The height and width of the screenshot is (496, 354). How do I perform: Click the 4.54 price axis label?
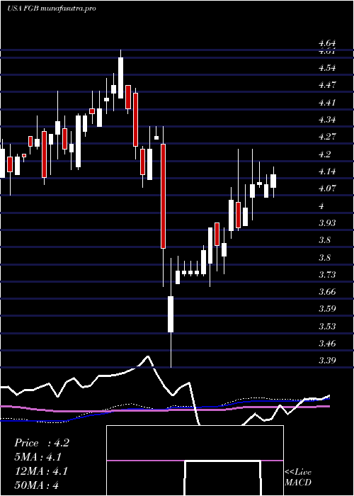pyautogui.click(x=327, y=68)
